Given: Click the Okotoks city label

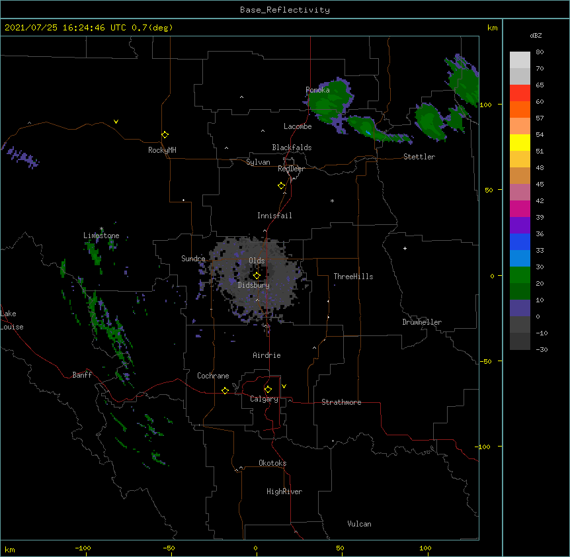Looking at the screenshot, I should [272, 463].
